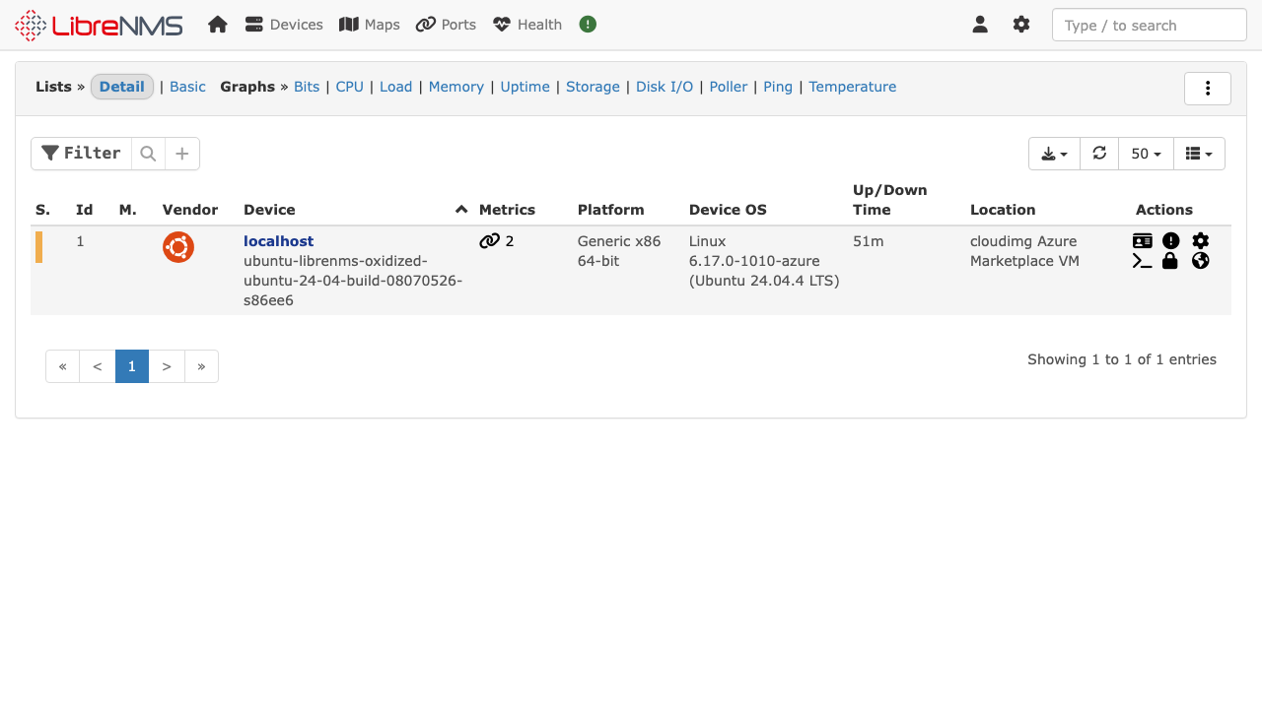Screen dimensions: 1262x709
Task: Click the LibreNMS logo
Action: point(99,25)
